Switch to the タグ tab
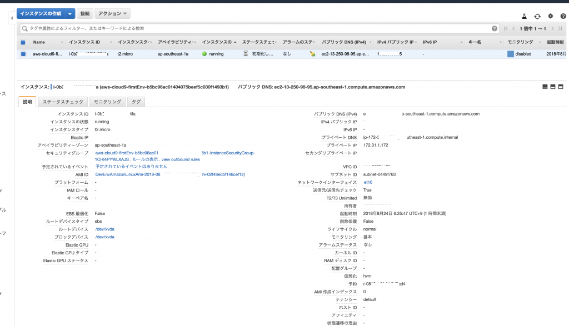The image size is (569, 326). point(136,102)
